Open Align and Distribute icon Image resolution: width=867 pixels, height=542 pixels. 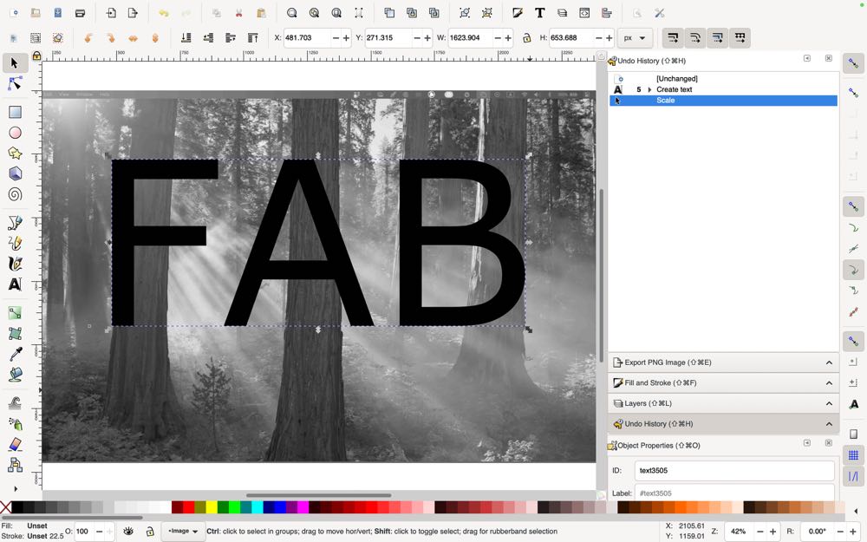(607, 13)
